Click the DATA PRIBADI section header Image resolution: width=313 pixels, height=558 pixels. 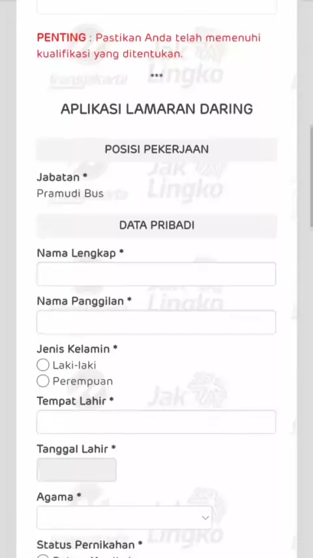click(156, 225)
